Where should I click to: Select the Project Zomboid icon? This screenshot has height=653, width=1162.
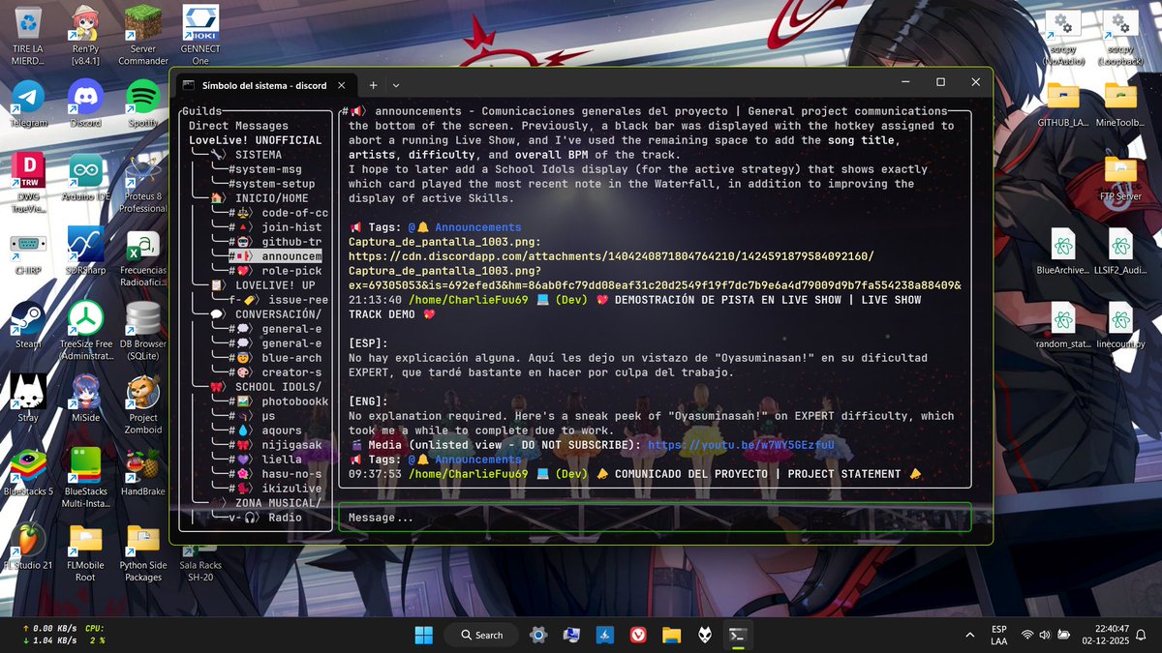[143, 404]
